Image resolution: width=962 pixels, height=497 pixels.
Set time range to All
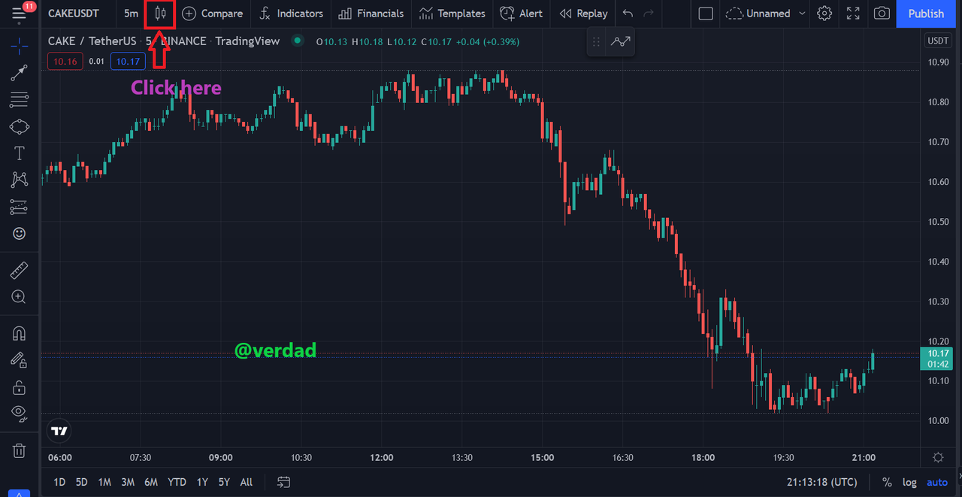coord(247,482)
